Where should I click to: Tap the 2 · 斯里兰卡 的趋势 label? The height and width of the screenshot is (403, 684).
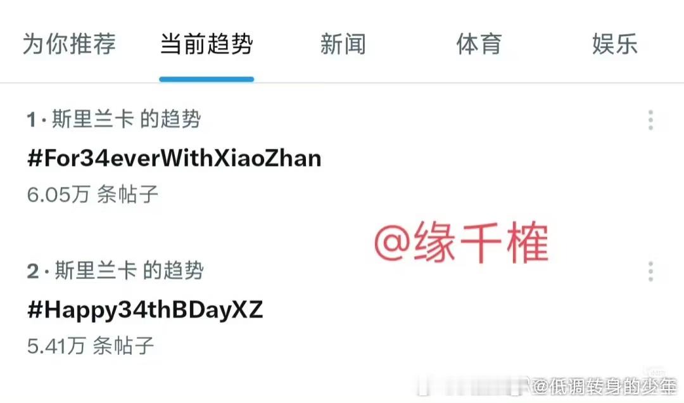[x=115, y=271]
